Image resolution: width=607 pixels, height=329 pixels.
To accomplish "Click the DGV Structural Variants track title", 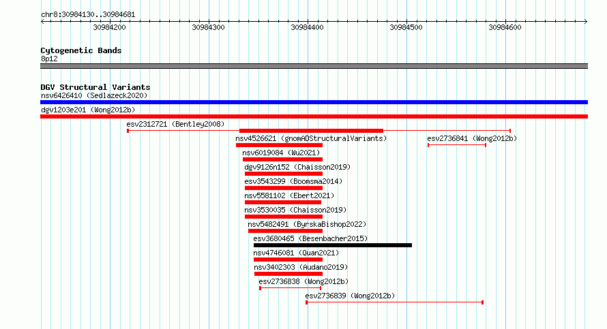I will coord(95,87).
